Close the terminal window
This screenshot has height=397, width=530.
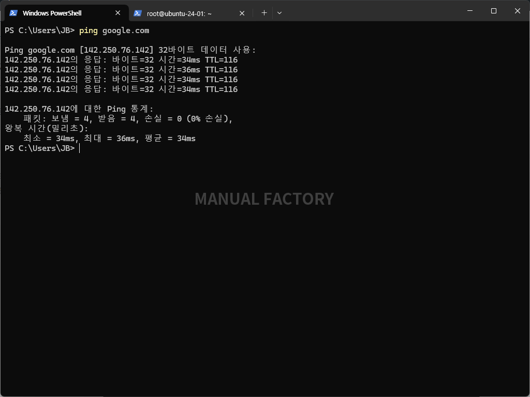coord(517,11)
